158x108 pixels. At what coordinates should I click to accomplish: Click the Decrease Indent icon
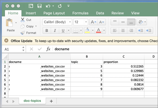141,30
